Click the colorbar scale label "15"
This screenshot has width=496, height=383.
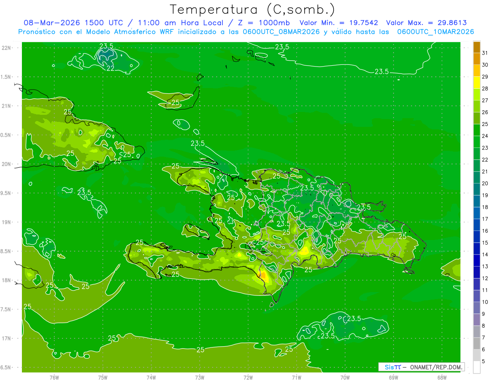pos(485,243)
